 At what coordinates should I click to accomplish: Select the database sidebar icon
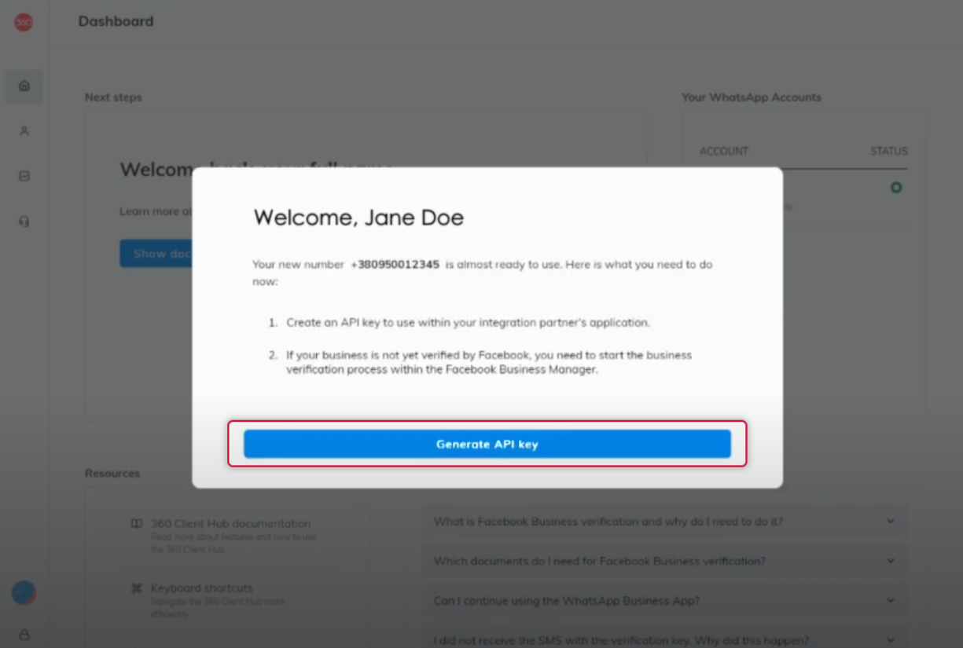(24, 177)
